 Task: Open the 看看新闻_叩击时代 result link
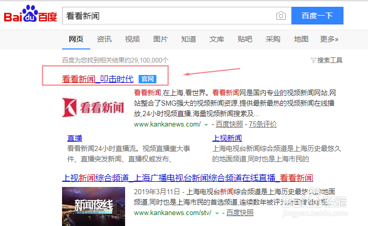click(97, 79)
